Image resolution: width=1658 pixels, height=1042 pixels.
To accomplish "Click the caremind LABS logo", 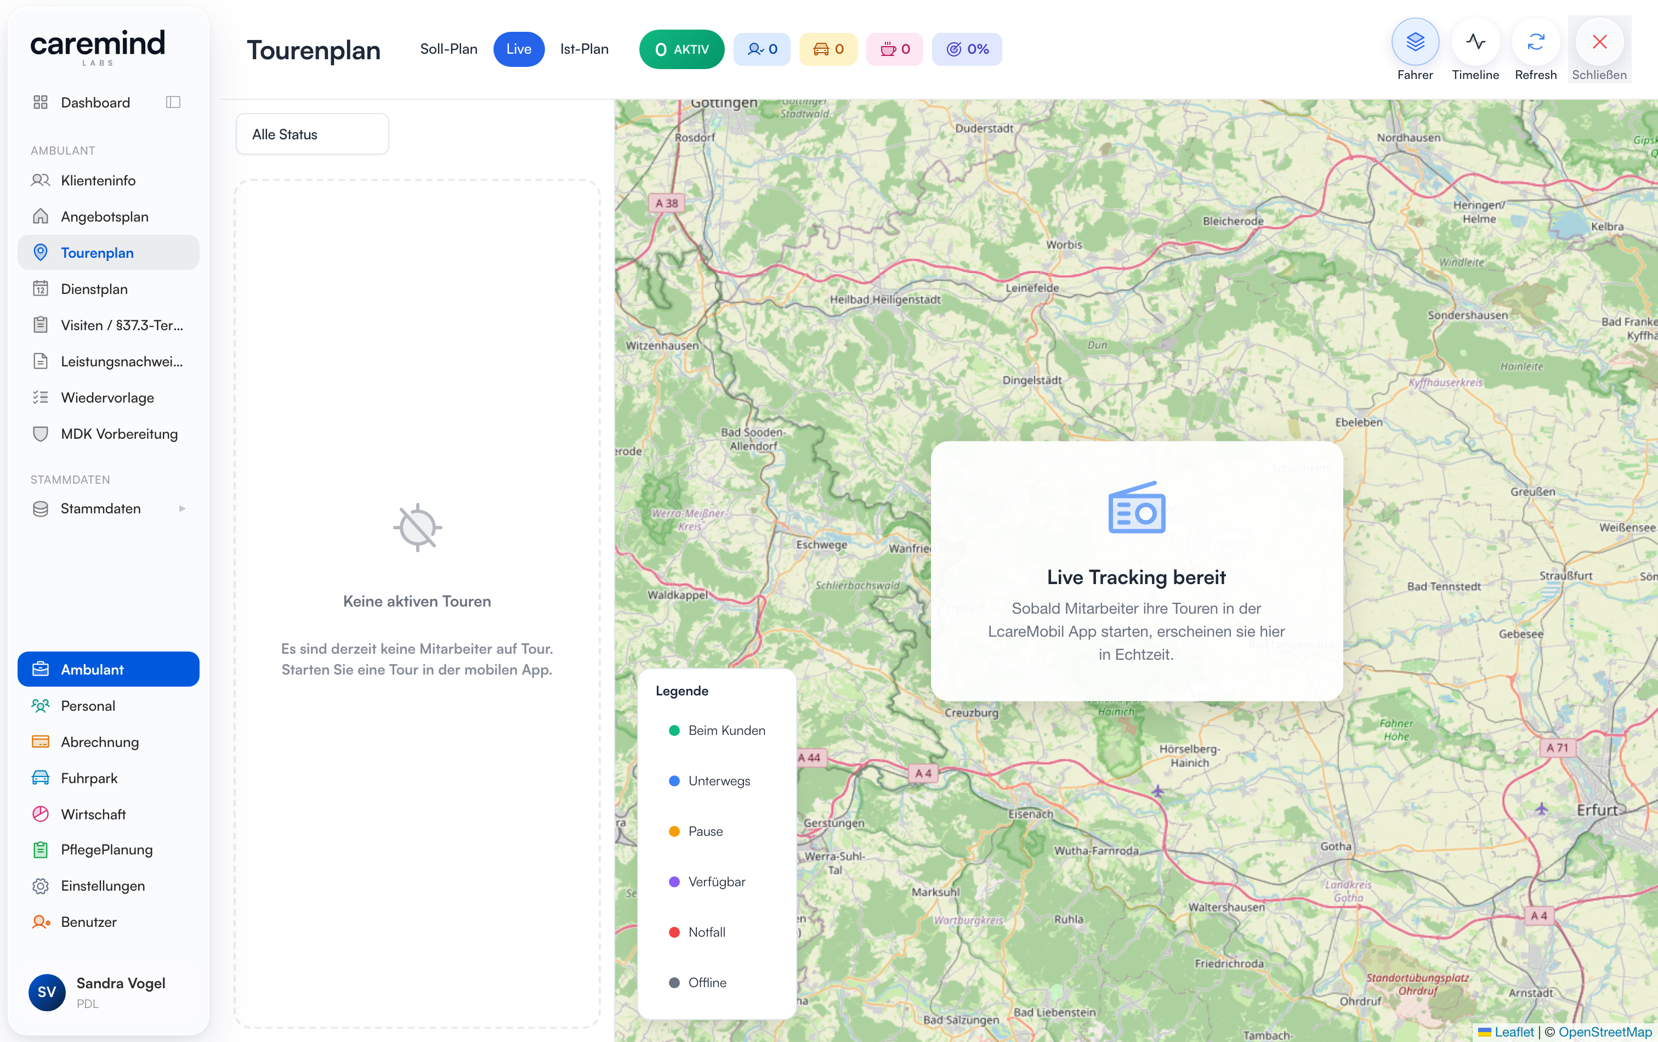I will tap(98, 47).
